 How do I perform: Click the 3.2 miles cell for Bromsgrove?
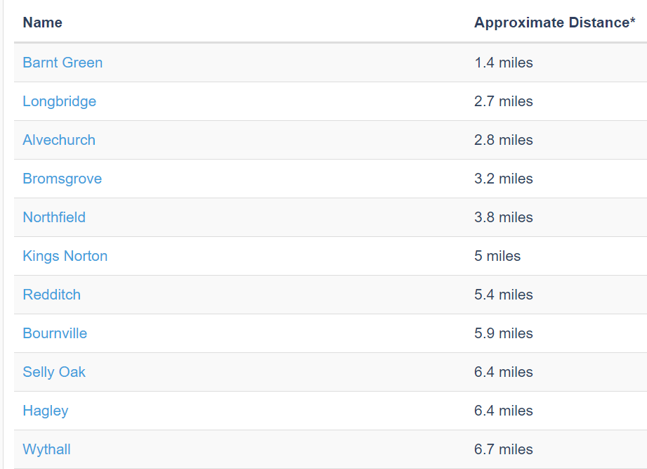pos(503,179)
